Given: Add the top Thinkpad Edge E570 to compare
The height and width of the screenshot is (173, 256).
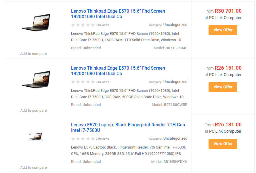Looking at the screenshot, I should click(x=33, y=54).
